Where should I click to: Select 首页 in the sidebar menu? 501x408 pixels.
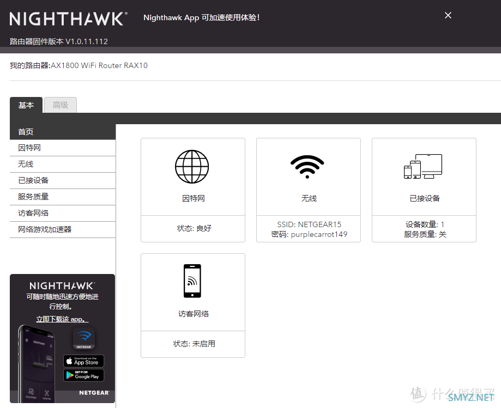click(x=63, y=132)
